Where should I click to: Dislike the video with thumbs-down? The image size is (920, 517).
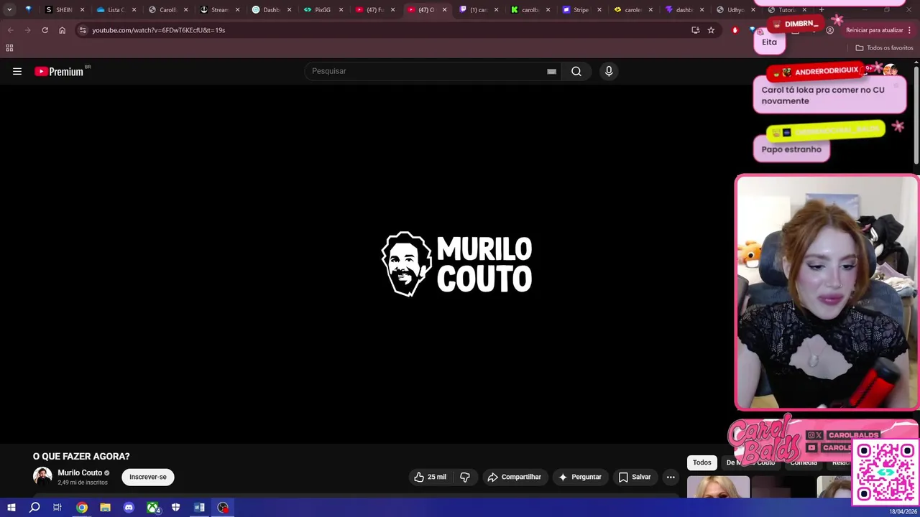465,477
